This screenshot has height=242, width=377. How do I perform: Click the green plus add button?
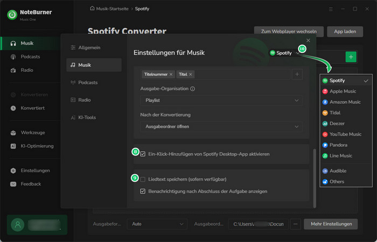[x=351, y=57]
